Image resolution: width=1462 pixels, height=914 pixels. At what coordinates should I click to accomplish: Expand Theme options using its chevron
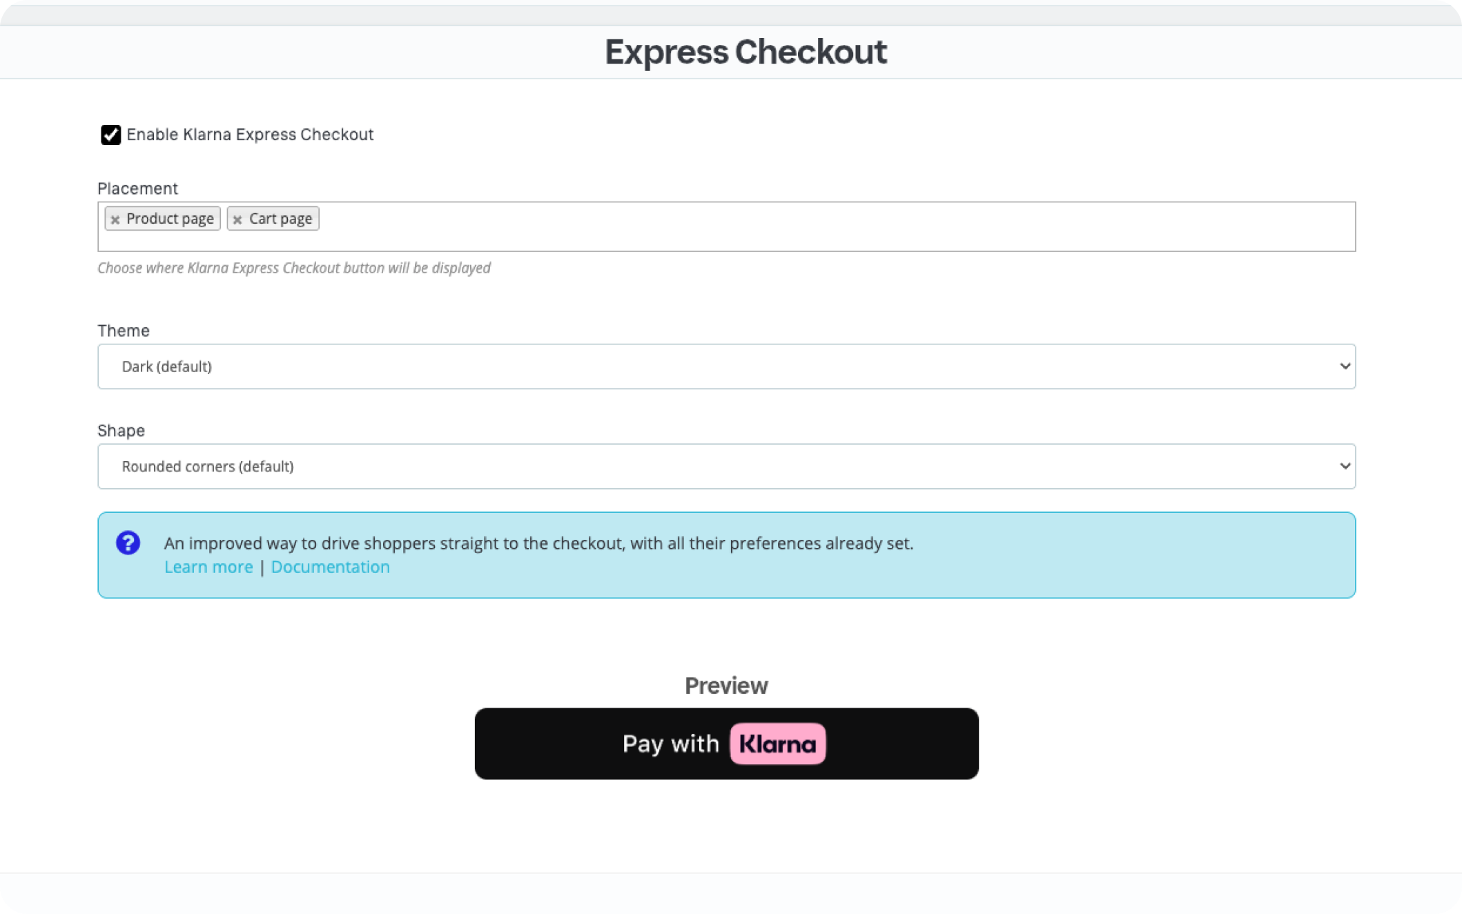[x=1344, y=366]
